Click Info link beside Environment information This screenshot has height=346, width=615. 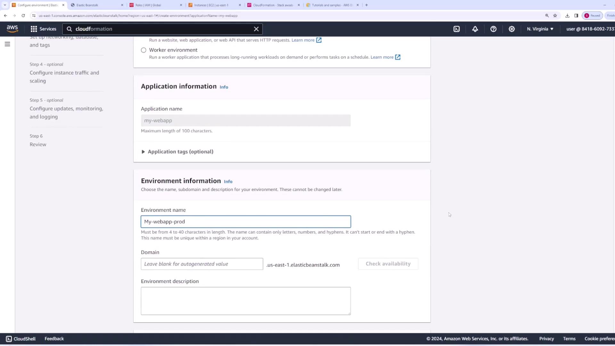228,181
